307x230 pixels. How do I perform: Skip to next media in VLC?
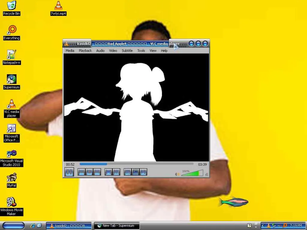[x=97, y=172]
